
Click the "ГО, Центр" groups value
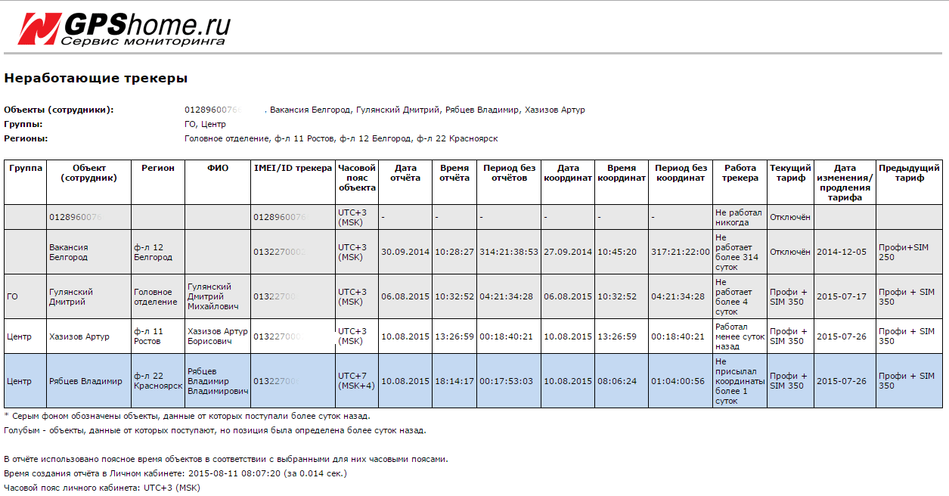click(x=206, y=124)
